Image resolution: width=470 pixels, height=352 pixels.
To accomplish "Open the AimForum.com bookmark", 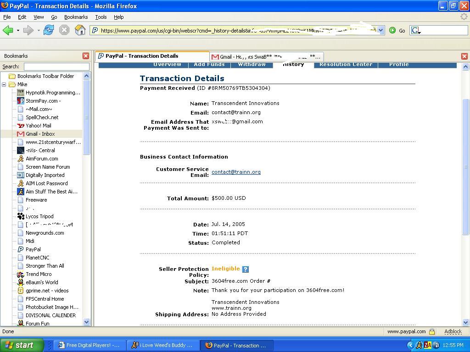I will point(42,159).
